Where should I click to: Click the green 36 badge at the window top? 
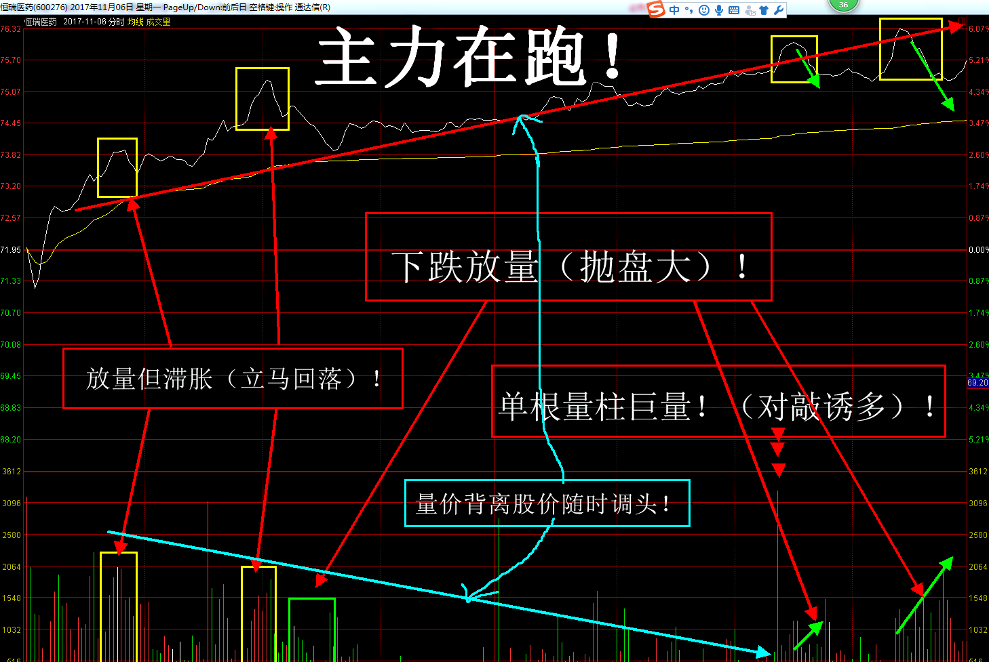pyautogui.click(x=843, y=4)
